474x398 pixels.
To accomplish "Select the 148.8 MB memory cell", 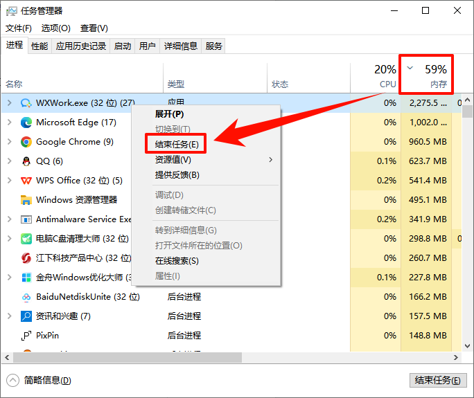I will coord(428,336).
